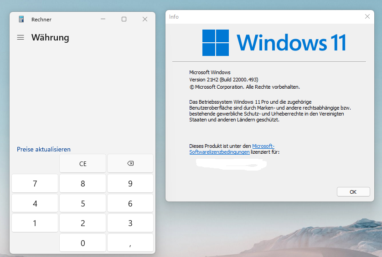Viewport: 382px width, 257px height.
Task: Insert the decimal comma key
Action: tap(130, 243)
